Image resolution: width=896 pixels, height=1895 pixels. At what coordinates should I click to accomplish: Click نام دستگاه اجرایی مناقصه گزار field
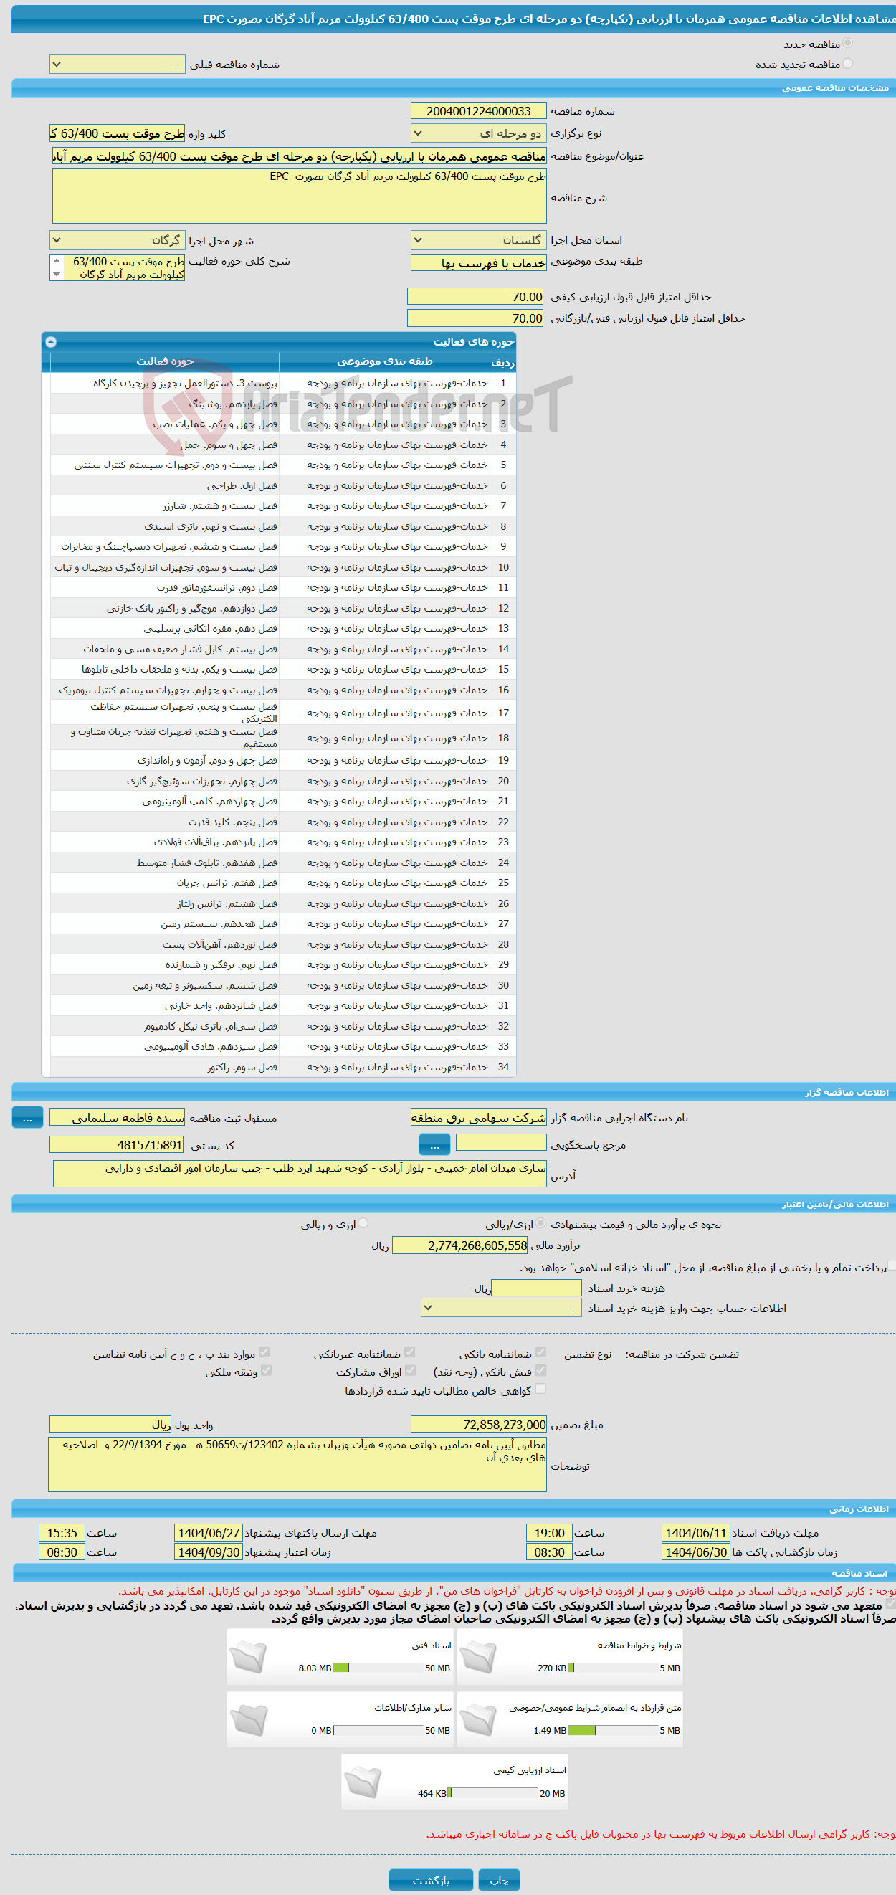pos(478,1119)
